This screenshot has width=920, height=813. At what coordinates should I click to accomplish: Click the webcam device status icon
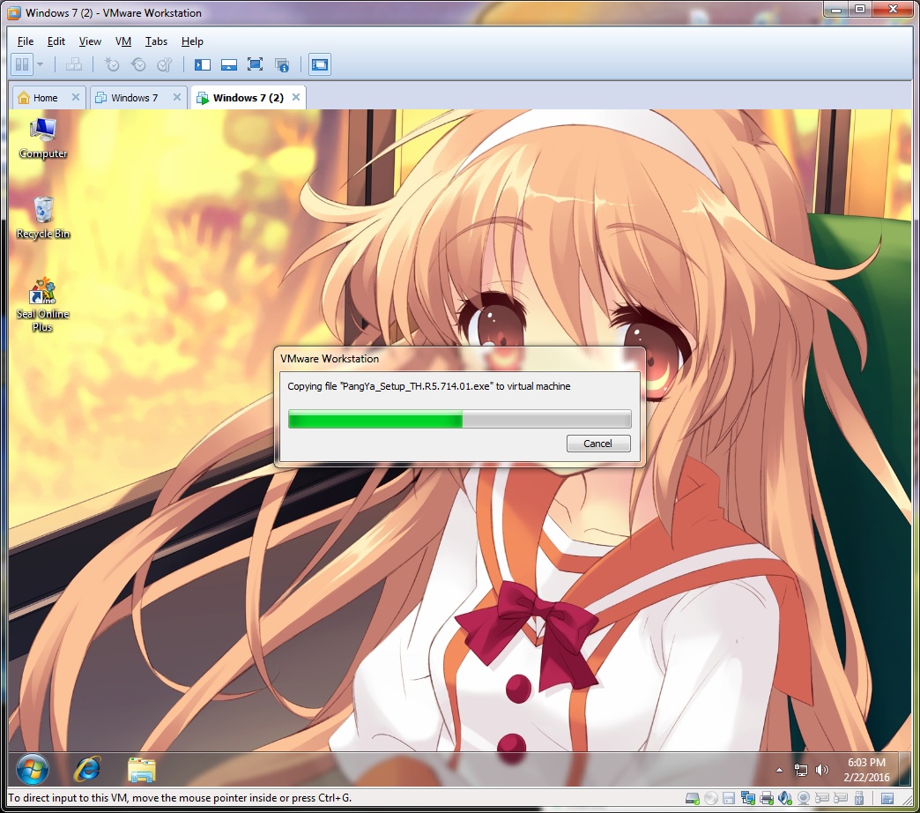click(804, 798)
